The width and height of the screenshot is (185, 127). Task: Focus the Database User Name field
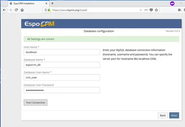point(62,78)
